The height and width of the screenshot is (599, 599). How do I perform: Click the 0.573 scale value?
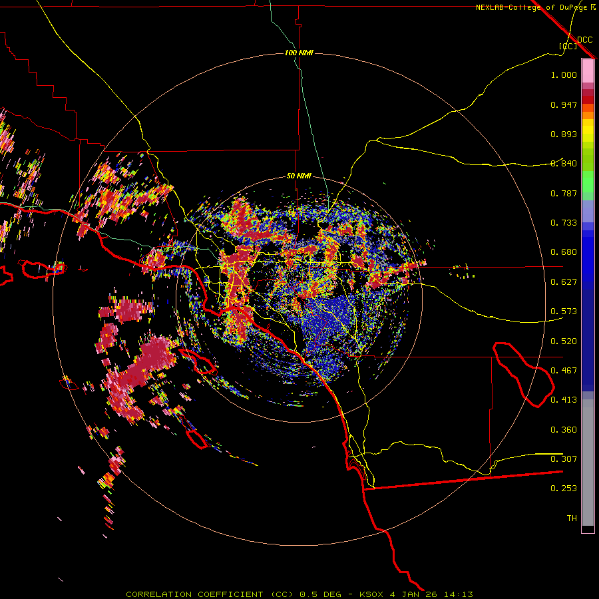(x=564, y=311)
